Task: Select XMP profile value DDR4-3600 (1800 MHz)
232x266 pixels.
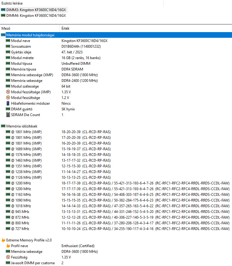Action: pos(80,251)
